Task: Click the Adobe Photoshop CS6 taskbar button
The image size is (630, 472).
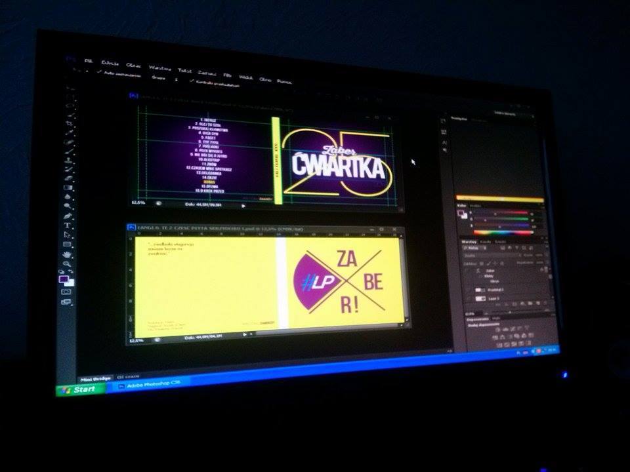Action: point(150,384)
